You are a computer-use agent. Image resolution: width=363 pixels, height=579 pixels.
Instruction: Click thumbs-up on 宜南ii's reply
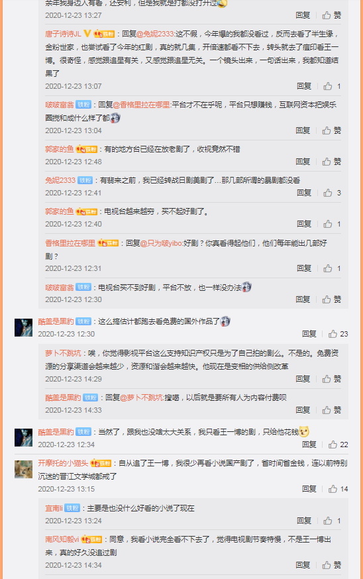(x=332, y=521)
